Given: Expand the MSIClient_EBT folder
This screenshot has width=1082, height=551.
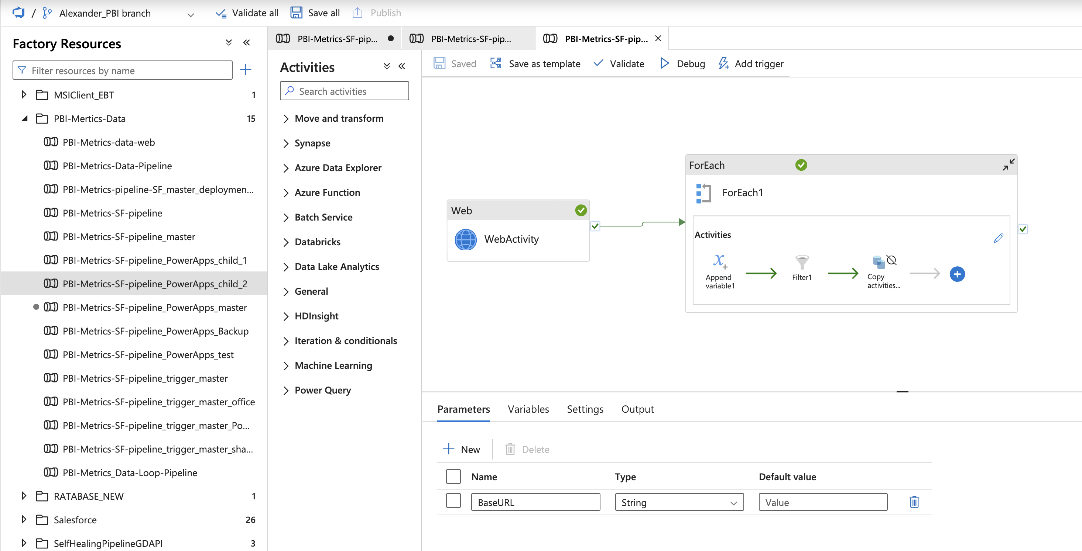Looking at the screenshot, I should coord(24,94).
